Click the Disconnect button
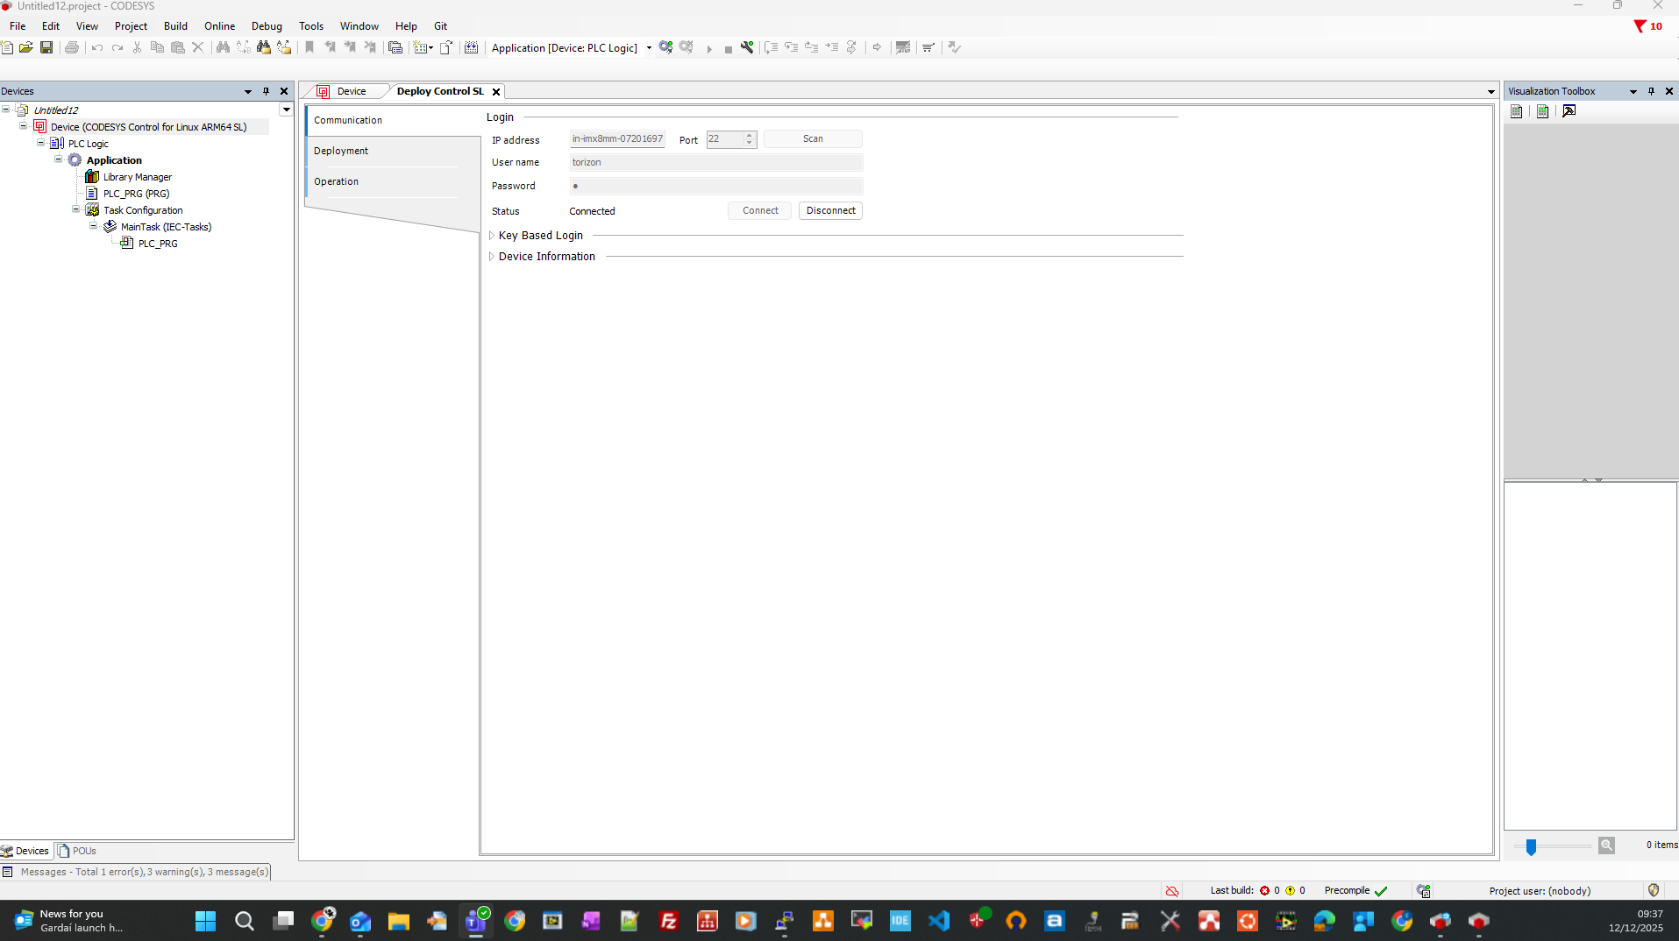The image size is (1679, 941). [x=830, y=210]
